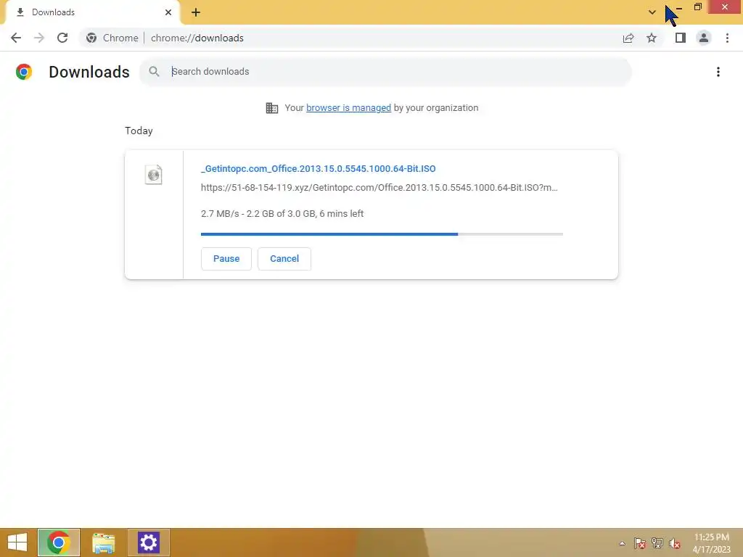Viewport: 743px width, 557px height.
Task: Show hidden tray icons arrow
Action: coord(622,543)
